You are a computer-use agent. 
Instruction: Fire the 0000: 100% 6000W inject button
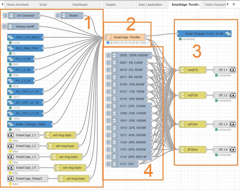(x=108, y=55)
